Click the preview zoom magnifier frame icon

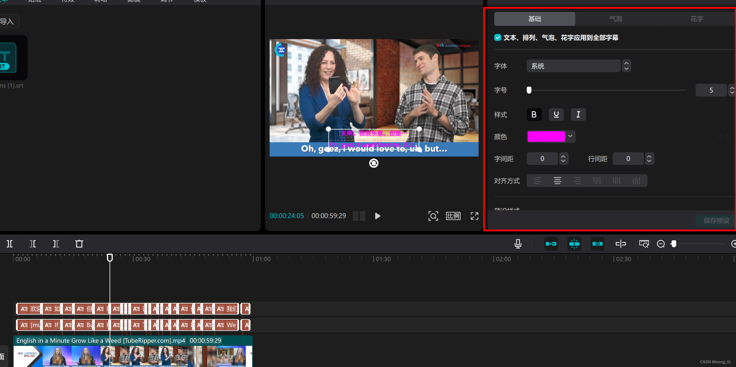tap(433, 216)
